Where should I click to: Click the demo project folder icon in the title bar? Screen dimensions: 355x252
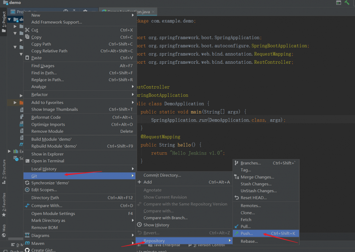(6, 2)
